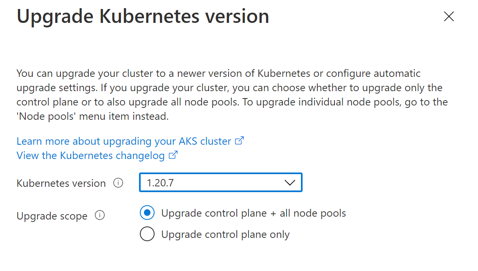Viewport: 478px width, 271px height.
Task: Click the 1.20.7 value in version combo box
Action: [160, 183]
